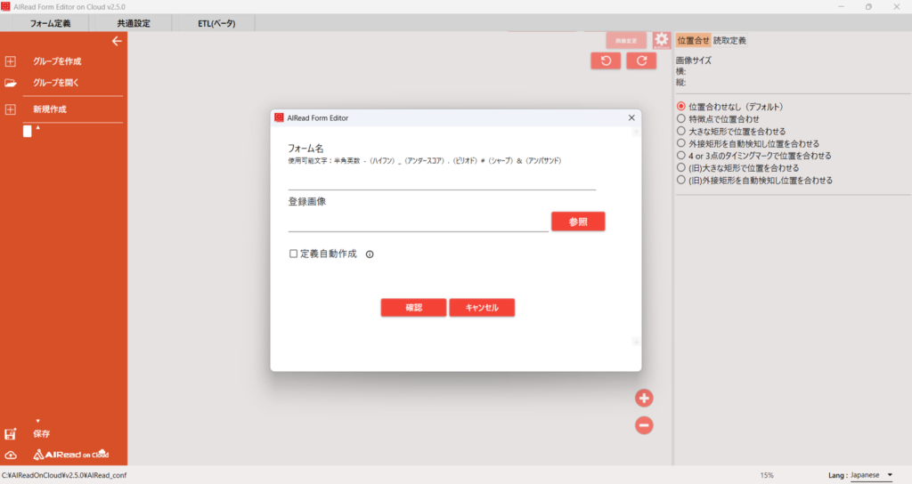Click the 15% zoom value in status bar
The width and height of the screenshot is (912, 484).
[767, 475]
